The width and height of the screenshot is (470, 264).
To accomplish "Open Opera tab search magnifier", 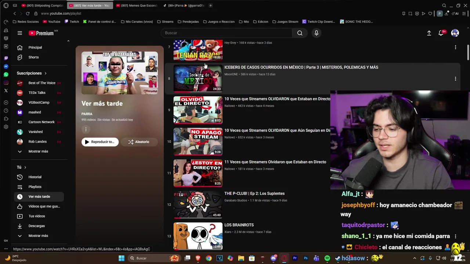I will (444, 5).
